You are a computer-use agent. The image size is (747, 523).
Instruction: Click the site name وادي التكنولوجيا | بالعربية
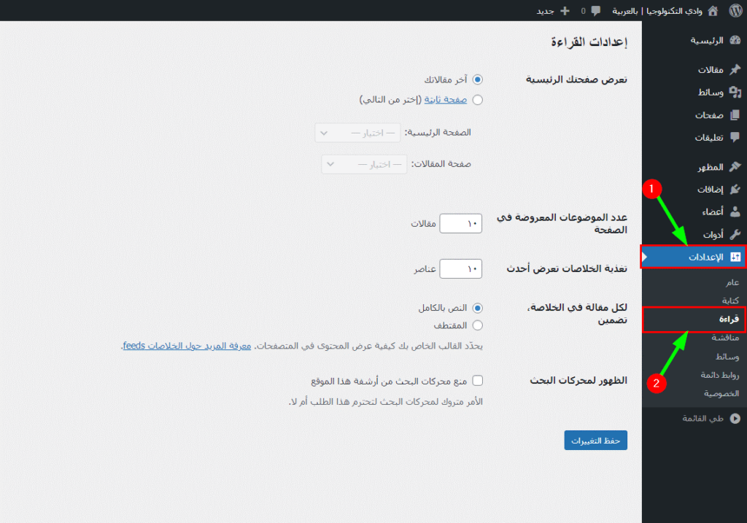click(657, 11)
